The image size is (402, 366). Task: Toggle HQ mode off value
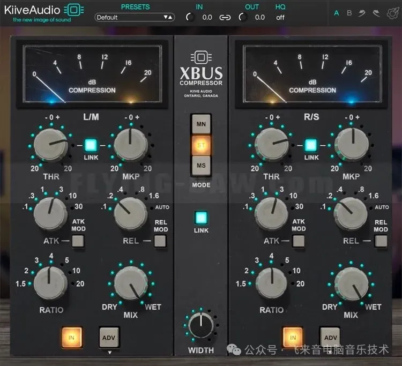pos(280,18)
